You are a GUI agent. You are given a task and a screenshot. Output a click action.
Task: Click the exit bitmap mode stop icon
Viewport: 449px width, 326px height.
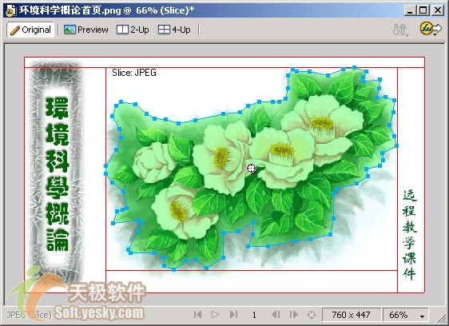[x=312, y=315]
